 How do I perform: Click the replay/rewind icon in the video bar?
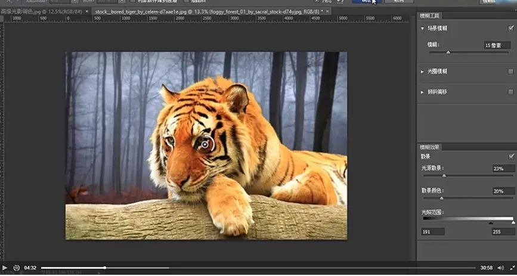[16, 268]
